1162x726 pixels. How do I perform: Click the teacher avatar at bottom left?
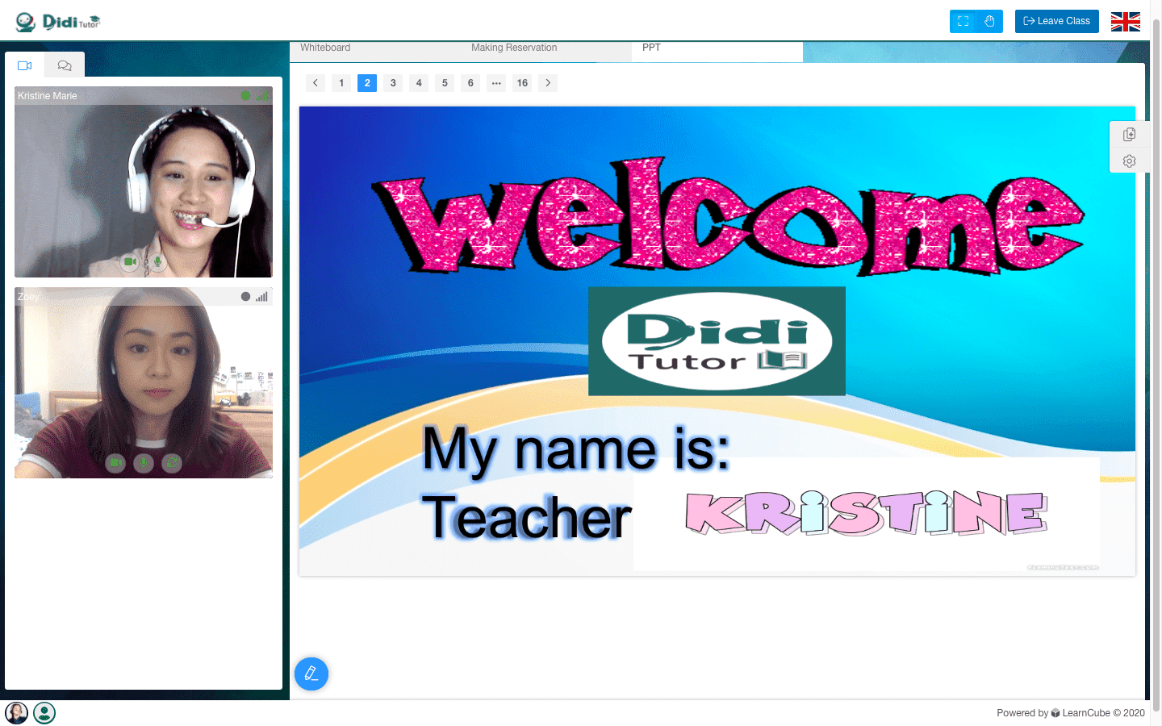pyautogui.click(x=17, y=713)
